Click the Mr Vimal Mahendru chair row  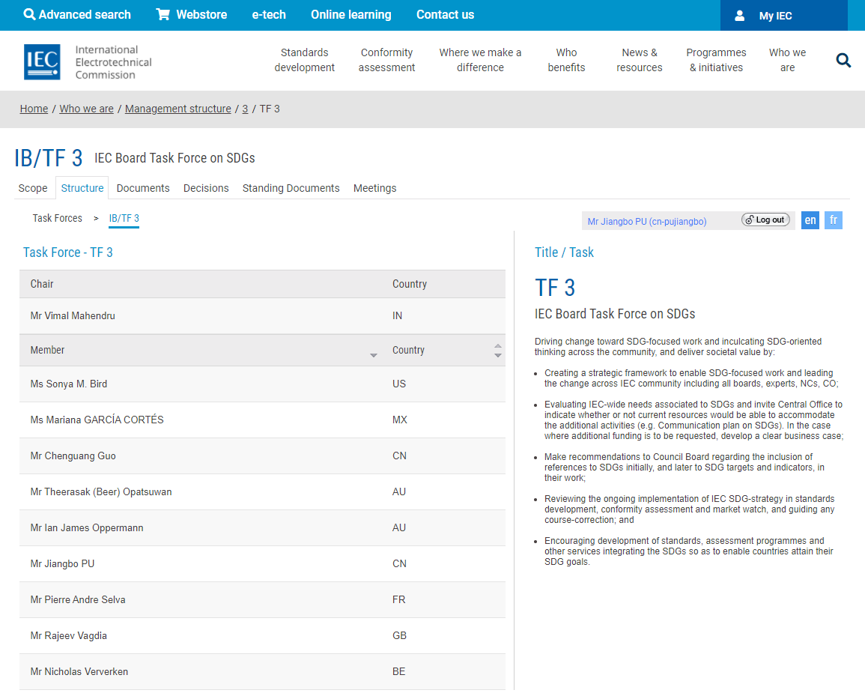[73, 315]
